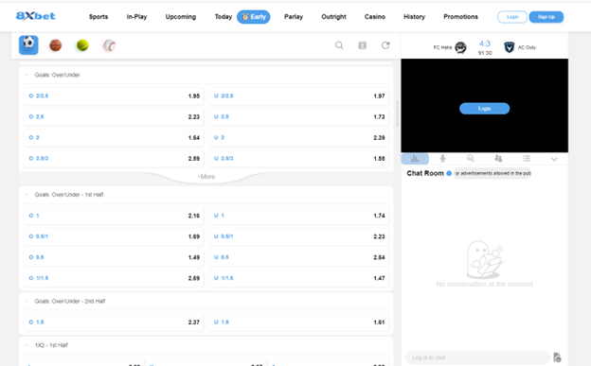Open the Today menu
This screenshot has width=591, height=366.
coord(224,17)
